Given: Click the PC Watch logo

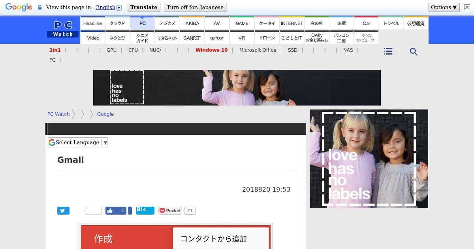Looking at the screenshot, I should coord(63,30).
